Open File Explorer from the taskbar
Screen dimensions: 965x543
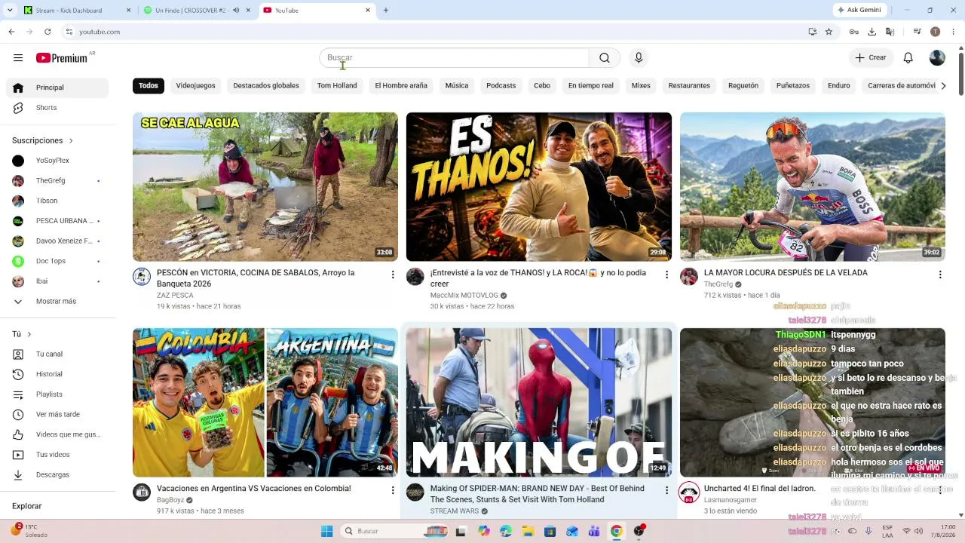[528, 531]
